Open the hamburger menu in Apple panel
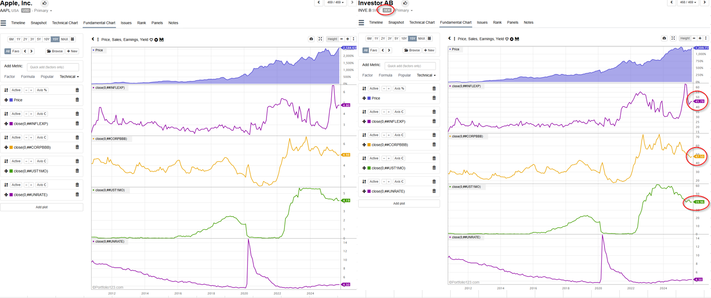The width and height of the screenshot is (711, 298). coord(4,23)
